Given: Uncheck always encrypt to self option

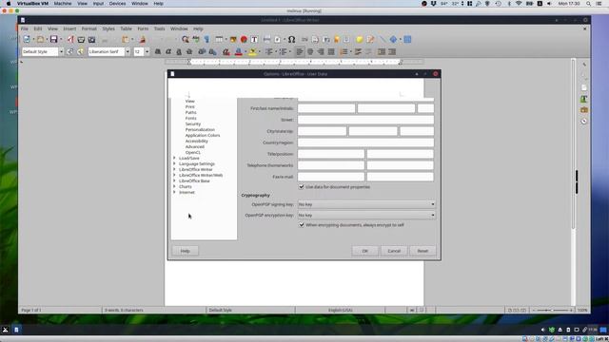Looking at the screenshot, I should (x=302, y=225).
